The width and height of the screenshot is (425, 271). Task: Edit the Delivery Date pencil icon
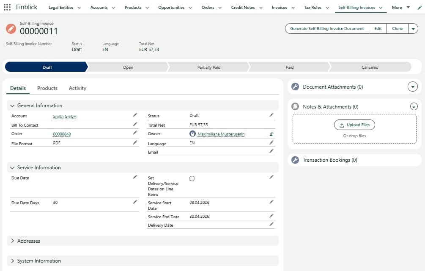[x=271, y=225]
